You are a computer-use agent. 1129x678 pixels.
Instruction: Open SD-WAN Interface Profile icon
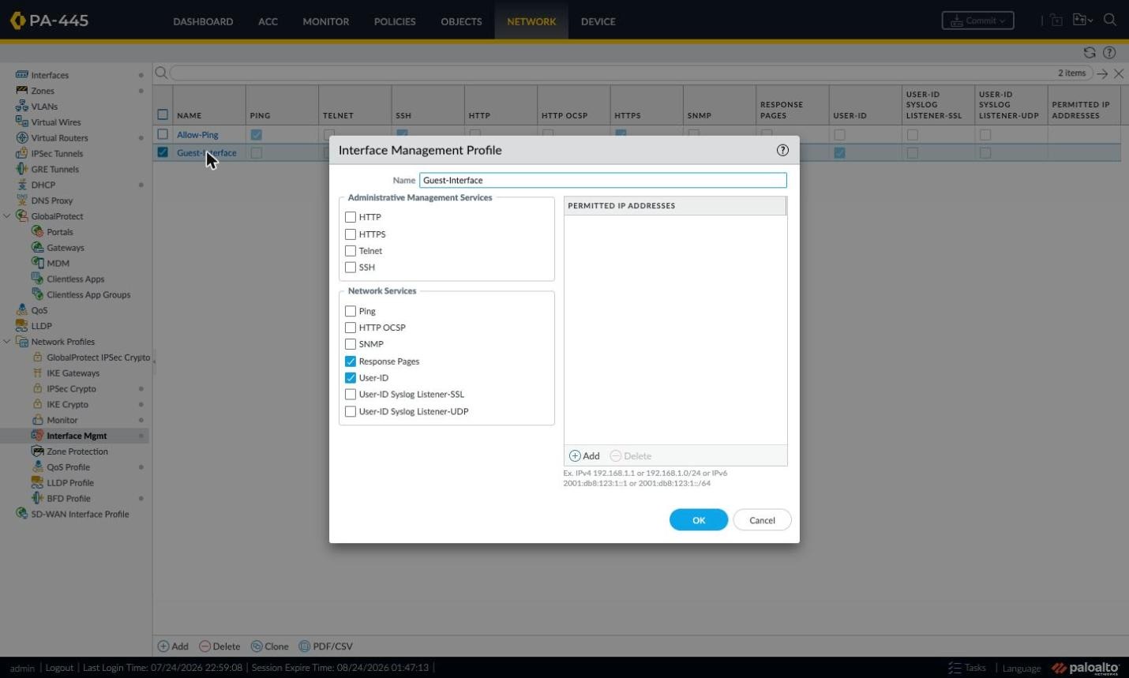(22, 514)
